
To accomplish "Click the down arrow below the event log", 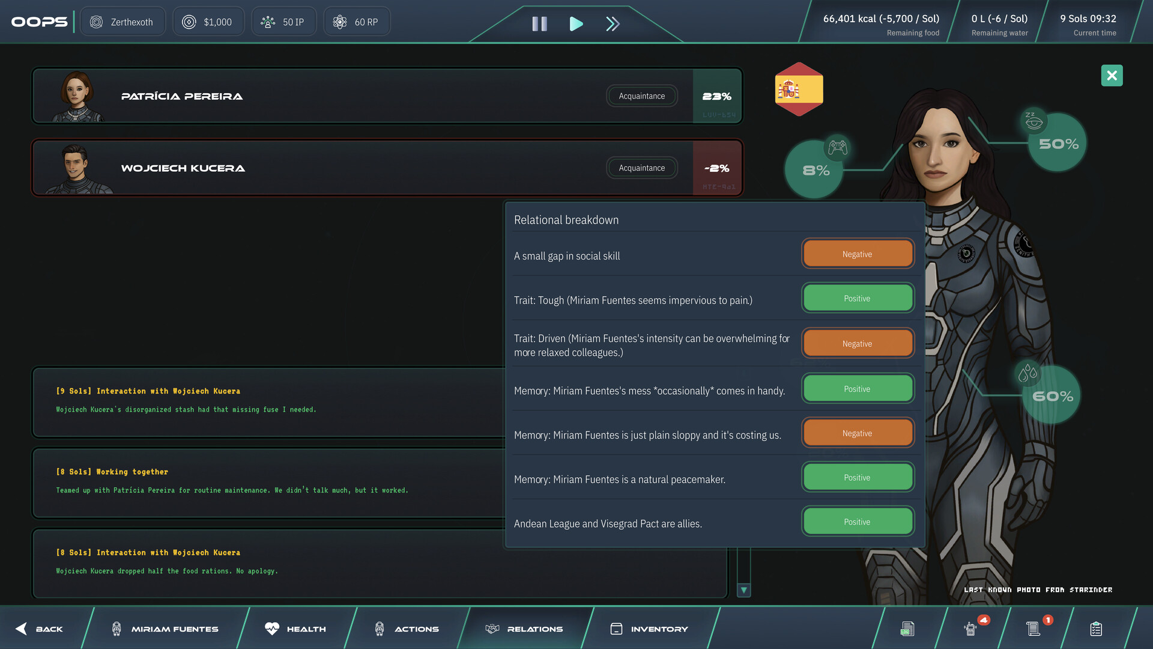I will (744, 591).
